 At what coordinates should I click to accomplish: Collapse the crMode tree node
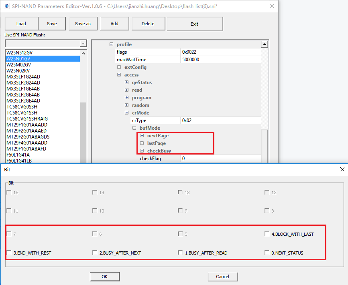[x=127, y=113]
